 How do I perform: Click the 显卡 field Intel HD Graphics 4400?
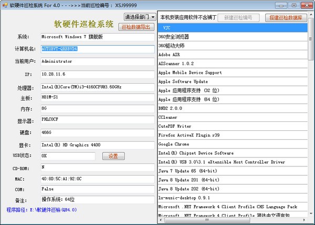[x=98, y=145]
